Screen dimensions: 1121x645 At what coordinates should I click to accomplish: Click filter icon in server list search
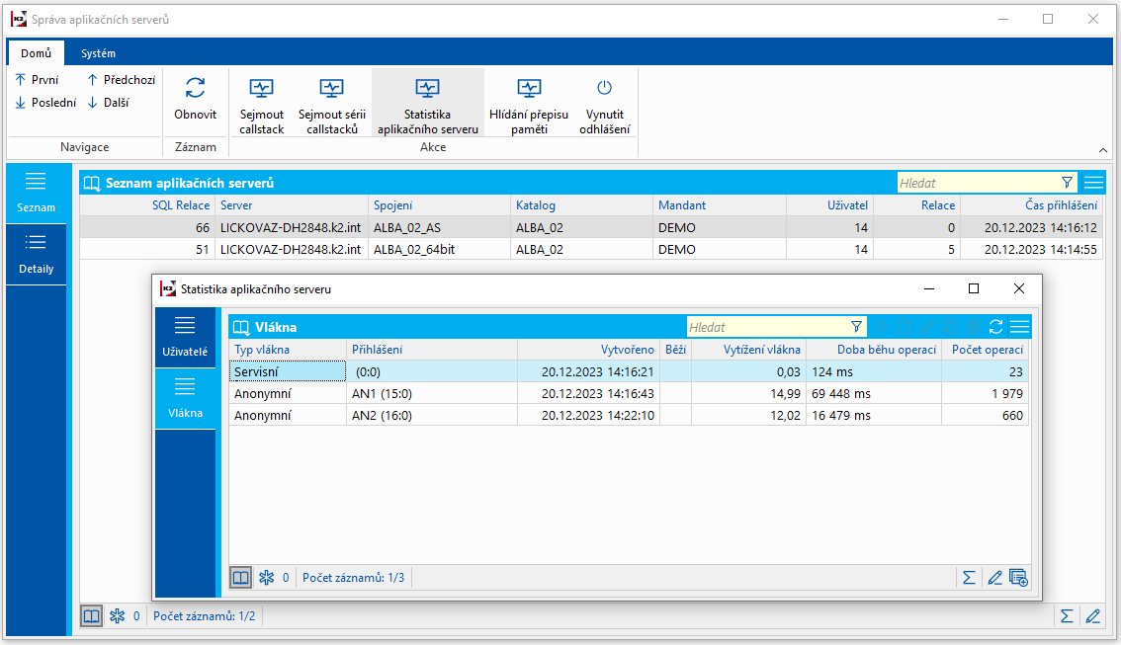[x=1067, y=183]
